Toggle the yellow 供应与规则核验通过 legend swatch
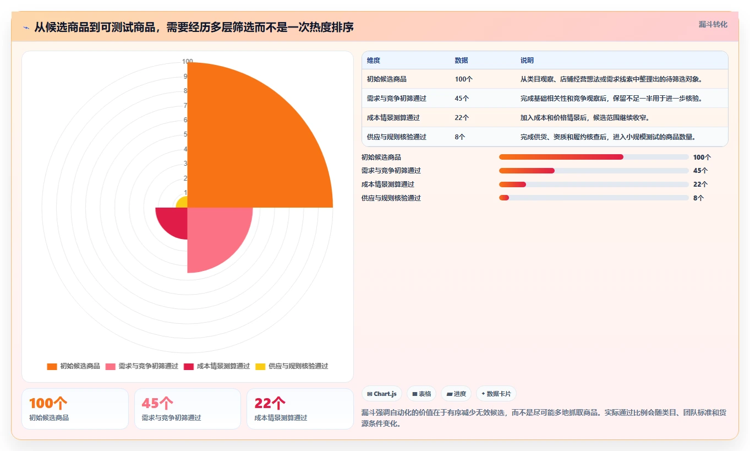The width and height of the screenshot is (750, 451). click(x=260, y=366)
